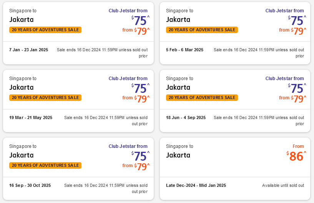Viewport: 314px width, 203px height.
Task: Choose the from $79 fare on the 18 Jun card
Action: 297,99
